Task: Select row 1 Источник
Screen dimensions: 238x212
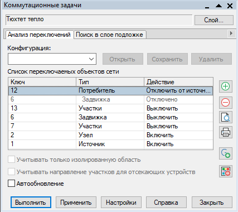Action: point(111,144)
